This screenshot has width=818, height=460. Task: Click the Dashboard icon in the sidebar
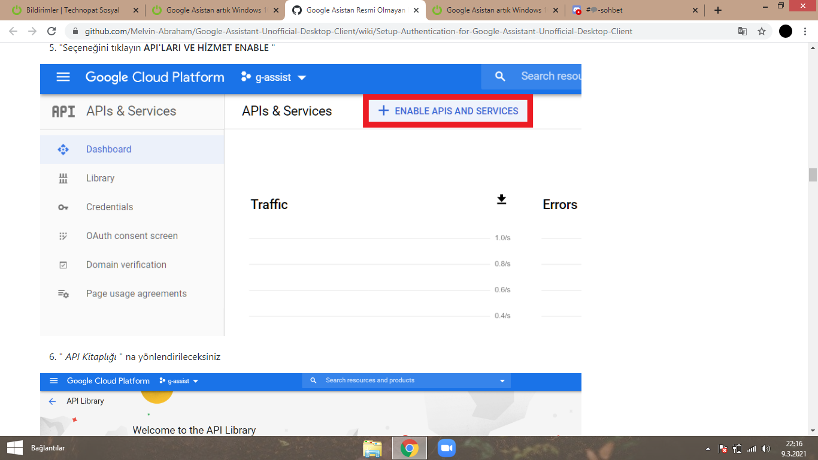click(x=63, y=150)
